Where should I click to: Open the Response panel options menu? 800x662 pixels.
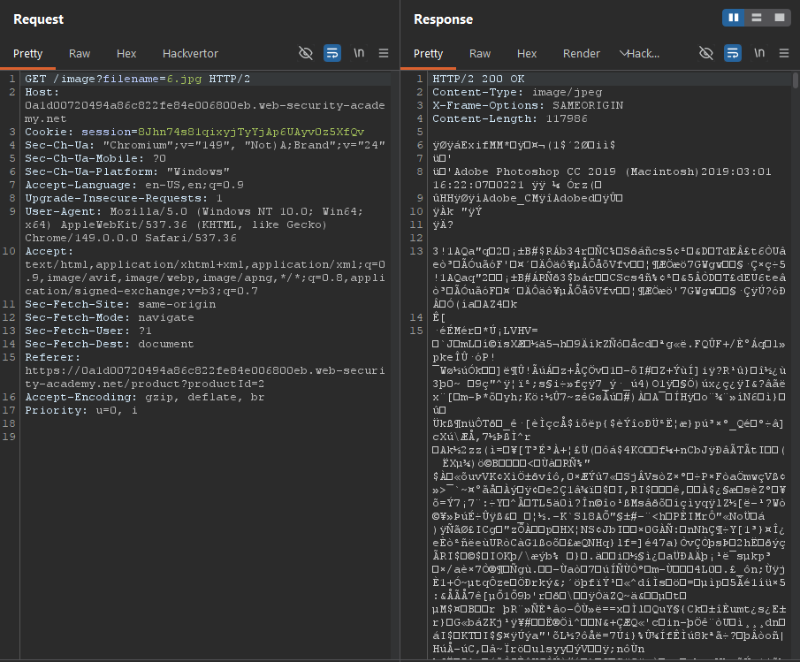[784, 53]
